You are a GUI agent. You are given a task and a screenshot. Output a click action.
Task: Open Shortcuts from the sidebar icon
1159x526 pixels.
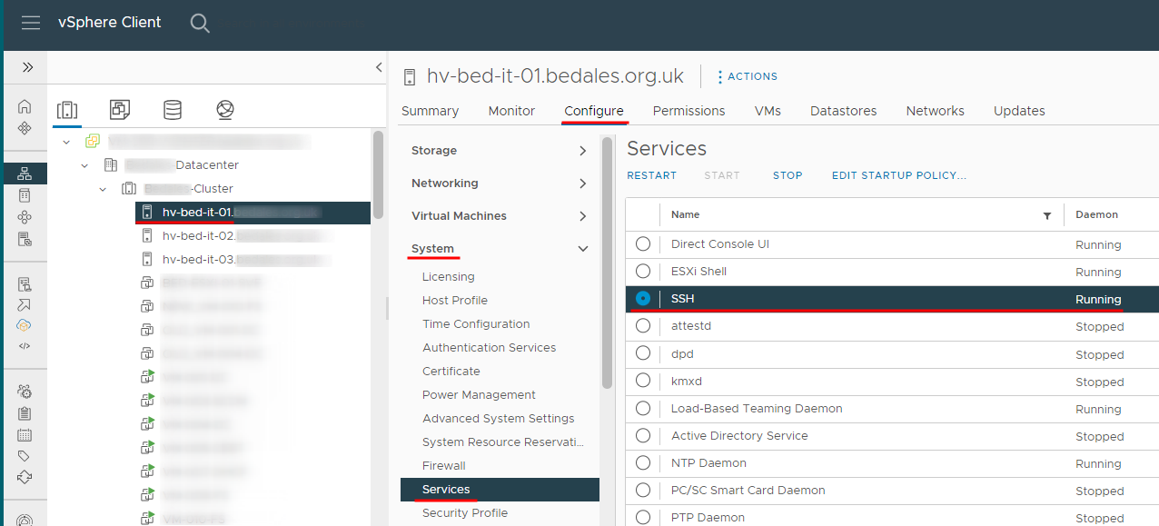click(25, 128)
